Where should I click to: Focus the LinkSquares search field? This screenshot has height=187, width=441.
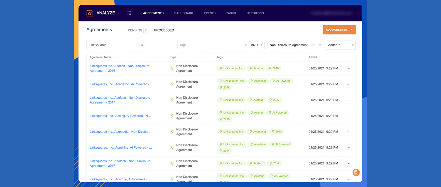pyautogui.click(x=116, y=45)
